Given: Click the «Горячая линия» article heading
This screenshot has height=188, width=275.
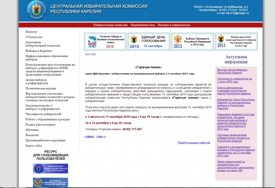Looking at the screenshot, I should (148, 67).
